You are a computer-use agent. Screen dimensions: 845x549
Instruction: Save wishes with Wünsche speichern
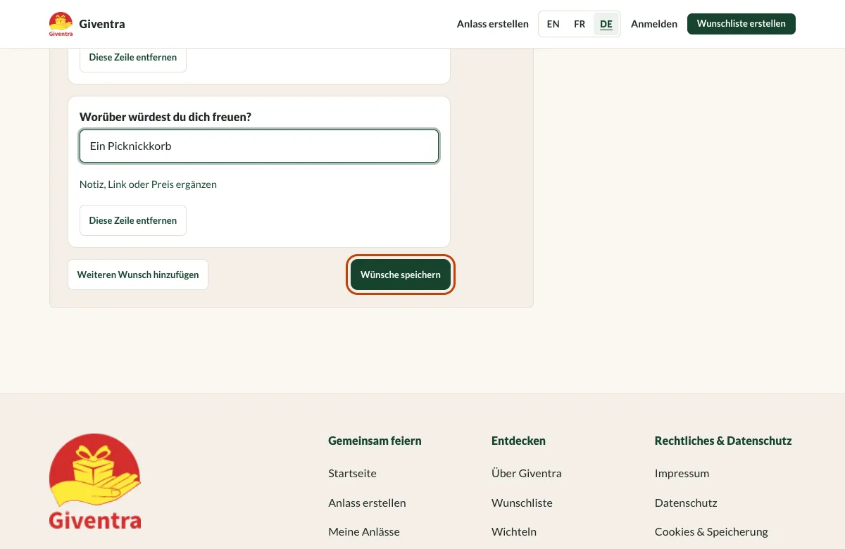401,274
